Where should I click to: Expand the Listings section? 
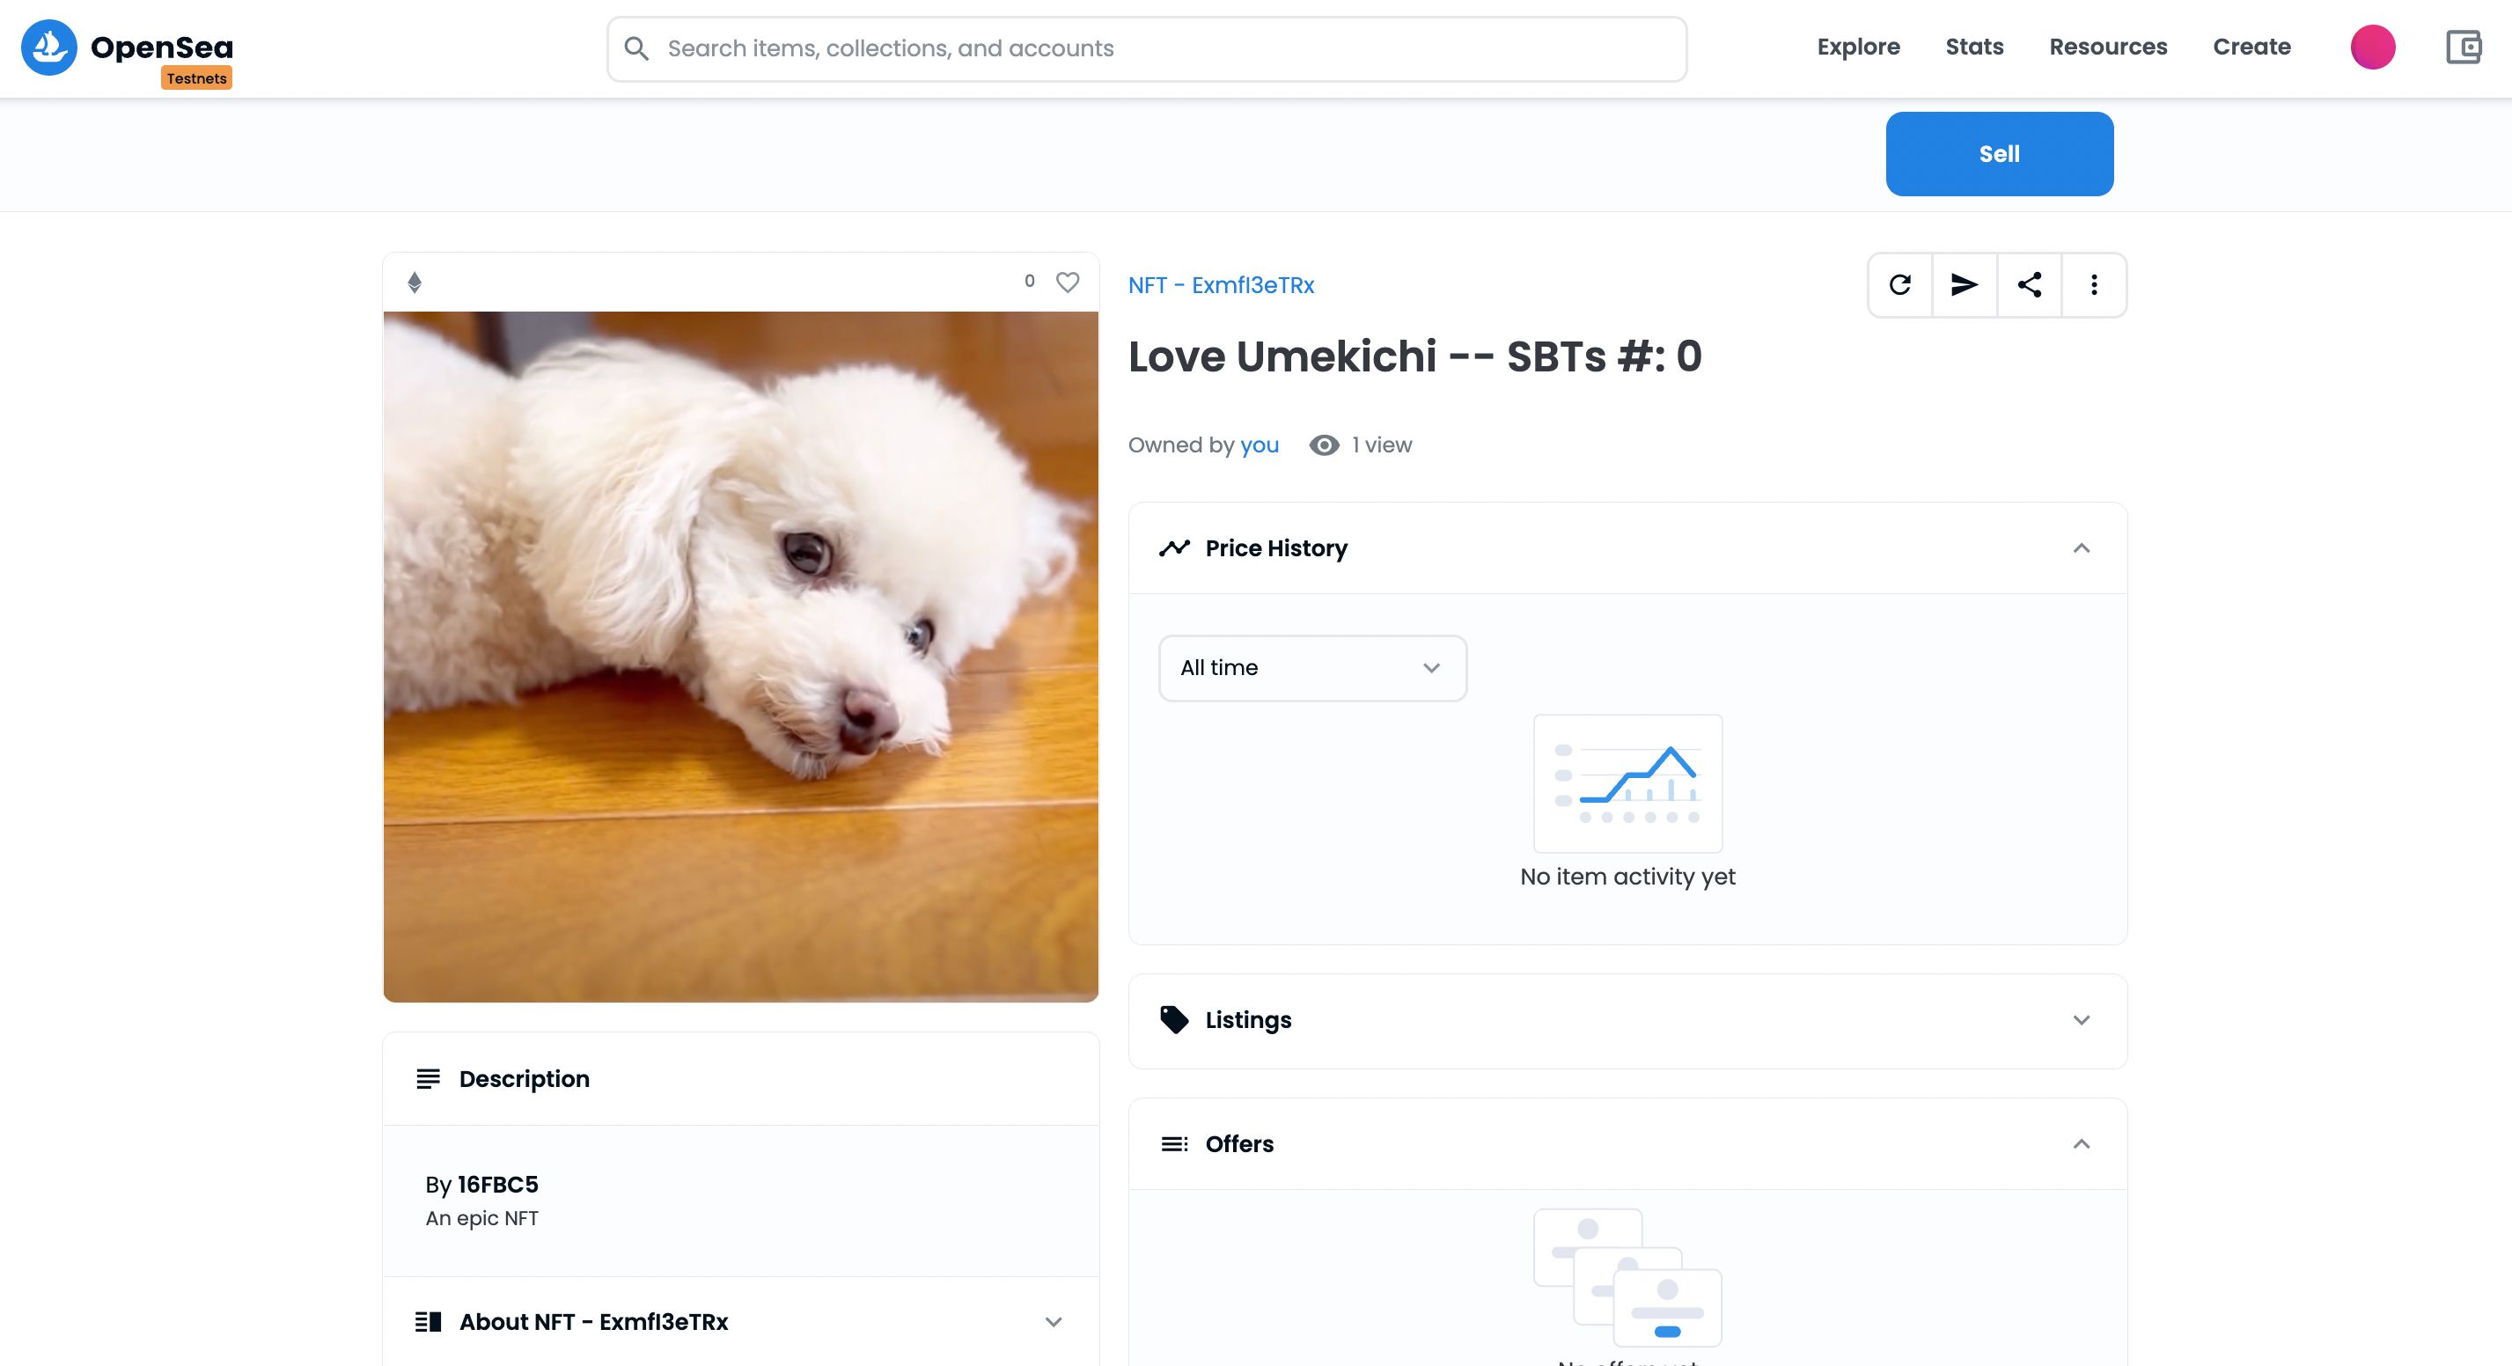(x=2081, y=1020)
